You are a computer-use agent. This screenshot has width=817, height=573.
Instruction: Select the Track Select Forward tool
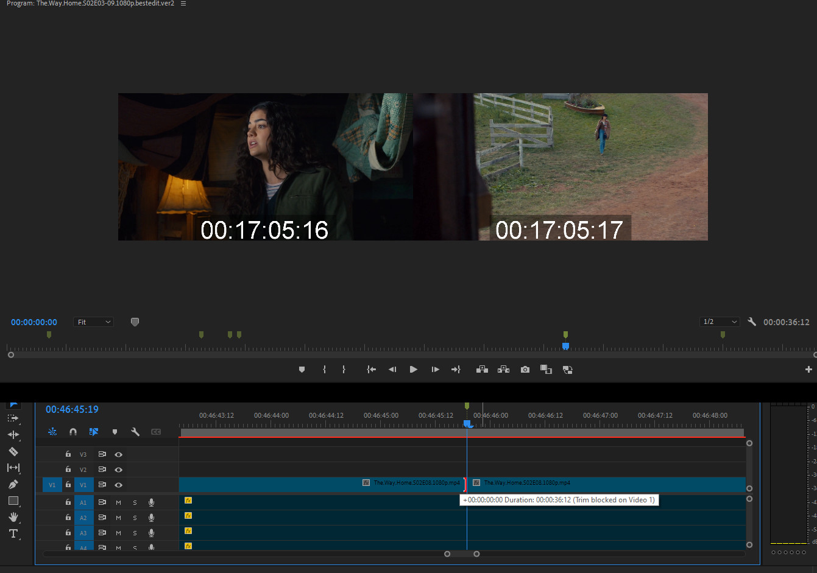(13, 418)
